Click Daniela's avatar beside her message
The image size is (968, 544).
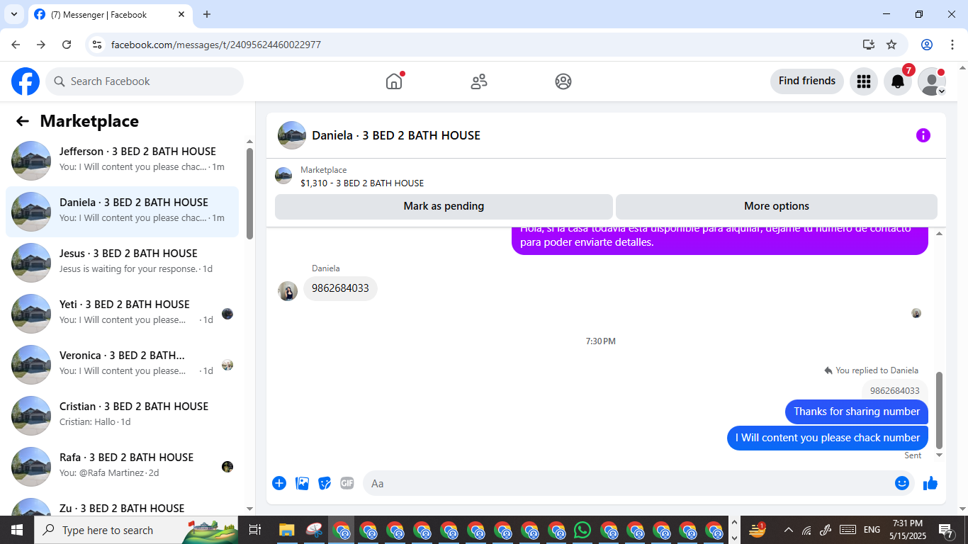tap(288, 291)
